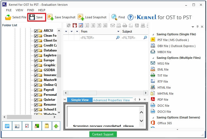Click the green up arrow button
This screenshot has width=207, height=139.
pyautogui.click(x=56, y=126)
